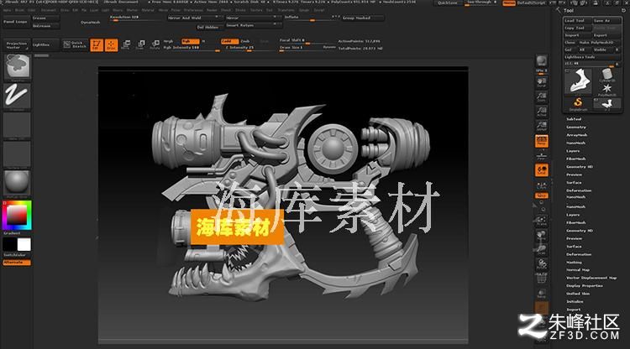Select the SimpleBrush tool icon

click(578, 103)
